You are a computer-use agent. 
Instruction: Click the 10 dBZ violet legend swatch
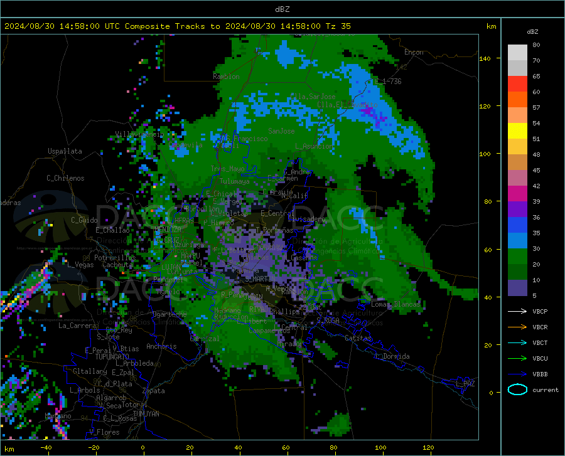pos(517,288)
